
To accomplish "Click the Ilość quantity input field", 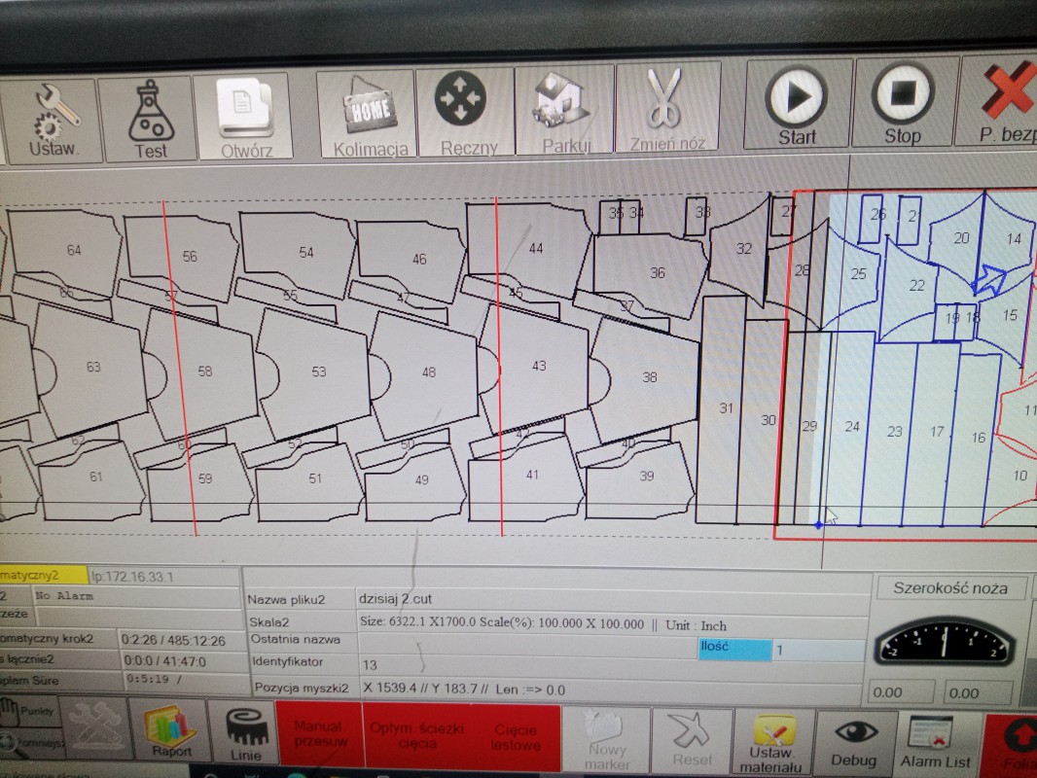I will [x=816, y=650].
